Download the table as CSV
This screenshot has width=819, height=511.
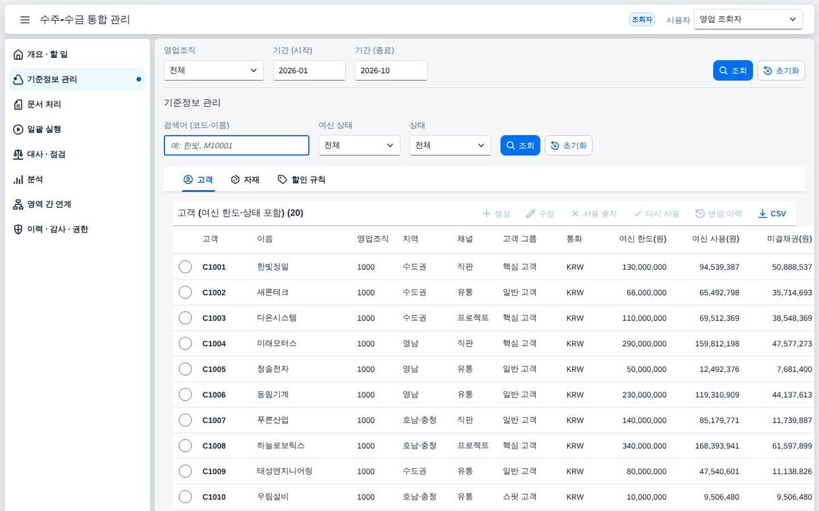[x=772, y=213]
